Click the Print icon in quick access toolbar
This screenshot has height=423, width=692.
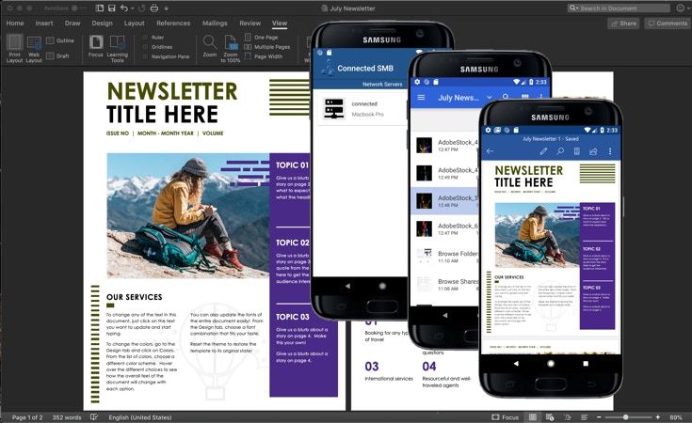tap(153, 8)
